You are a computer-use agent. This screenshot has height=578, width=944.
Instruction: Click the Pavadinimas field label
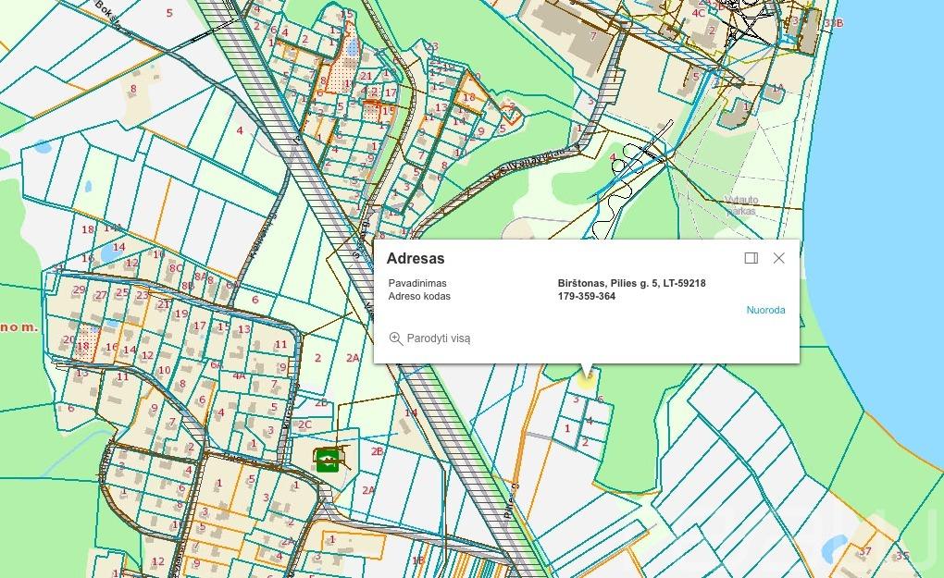point(417,283)
